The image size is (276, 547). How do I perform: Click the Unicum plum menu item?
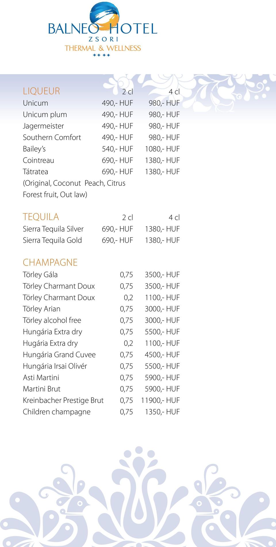pos(45,115)
